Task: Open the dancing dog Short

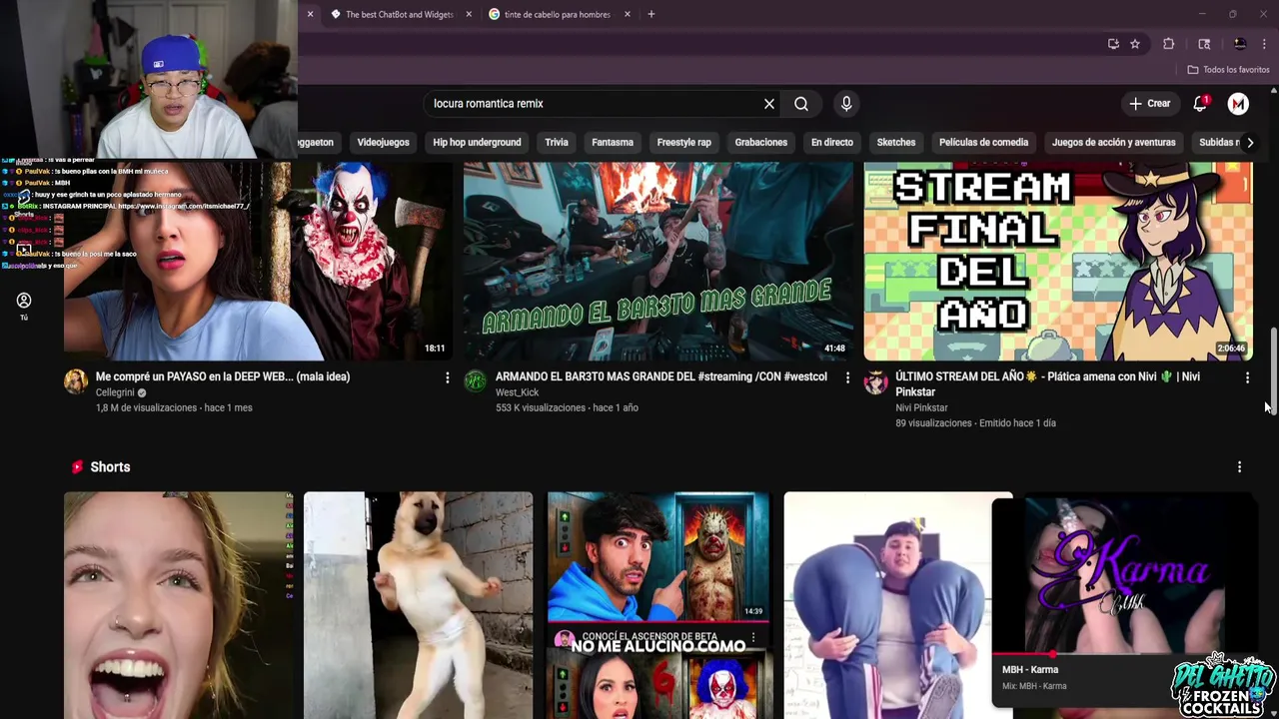Action: click(418, 605)
